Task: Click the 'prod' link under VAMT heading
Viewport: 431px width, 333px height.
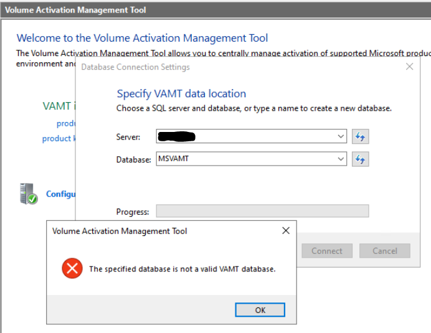Action: [66, 124]
